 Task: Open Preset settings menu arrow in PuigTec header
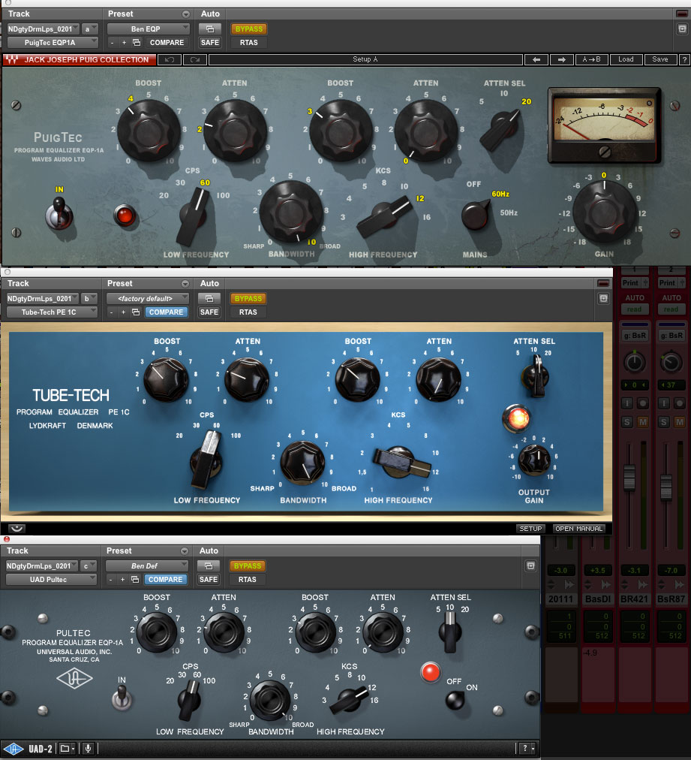186,14
